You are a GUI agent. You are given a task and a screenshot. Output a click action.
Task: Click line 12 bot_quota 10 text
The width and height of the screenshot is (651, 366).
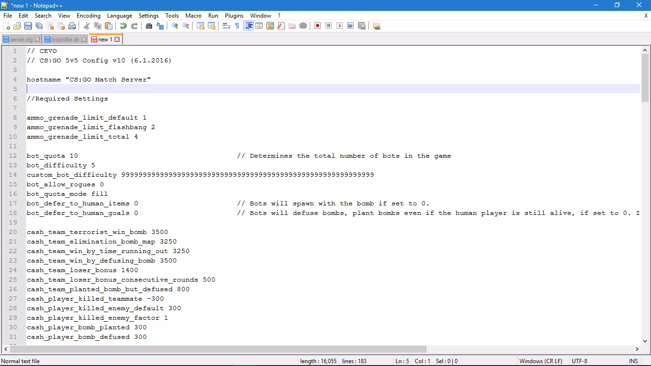tap(52, 156)
